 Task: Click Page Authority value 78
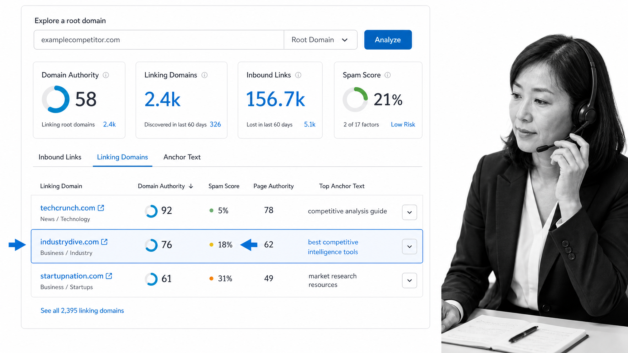pos(269,210)
